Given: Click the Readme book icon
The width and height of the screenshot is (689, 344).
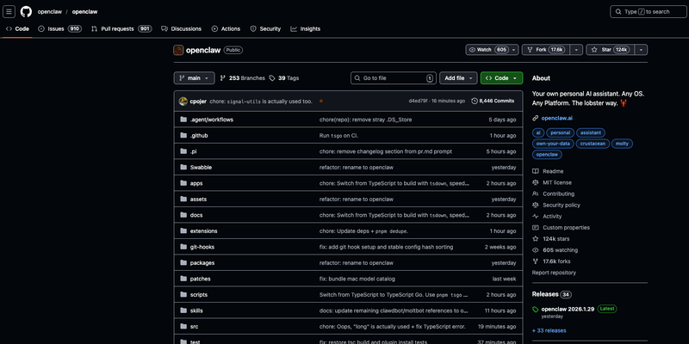Looking at the screenshot, I should [x=535, y=171].
